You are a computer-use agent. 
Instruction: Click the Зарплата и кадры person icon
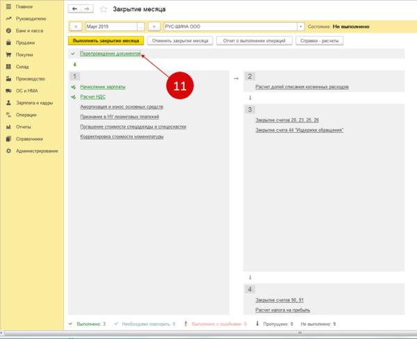[8, 103]
